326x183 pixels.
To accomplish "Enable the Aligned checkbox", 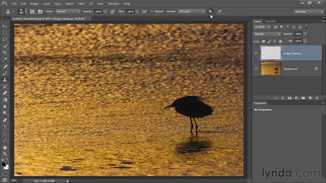I will [x=152, y=12].
